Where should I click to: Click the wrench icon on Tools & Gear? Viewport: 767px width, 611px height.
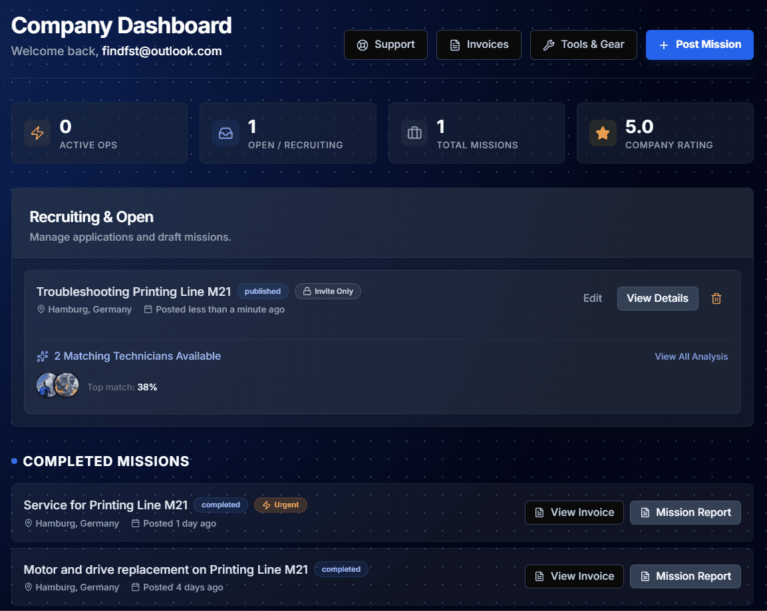(x=548, y=45)
